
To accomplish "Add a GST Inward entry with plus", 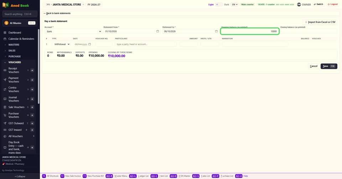I will pos(32,130).
